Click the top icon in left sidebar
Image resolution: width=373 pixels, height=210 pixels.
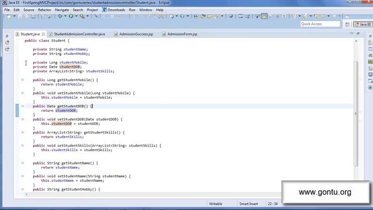[7, 36]
